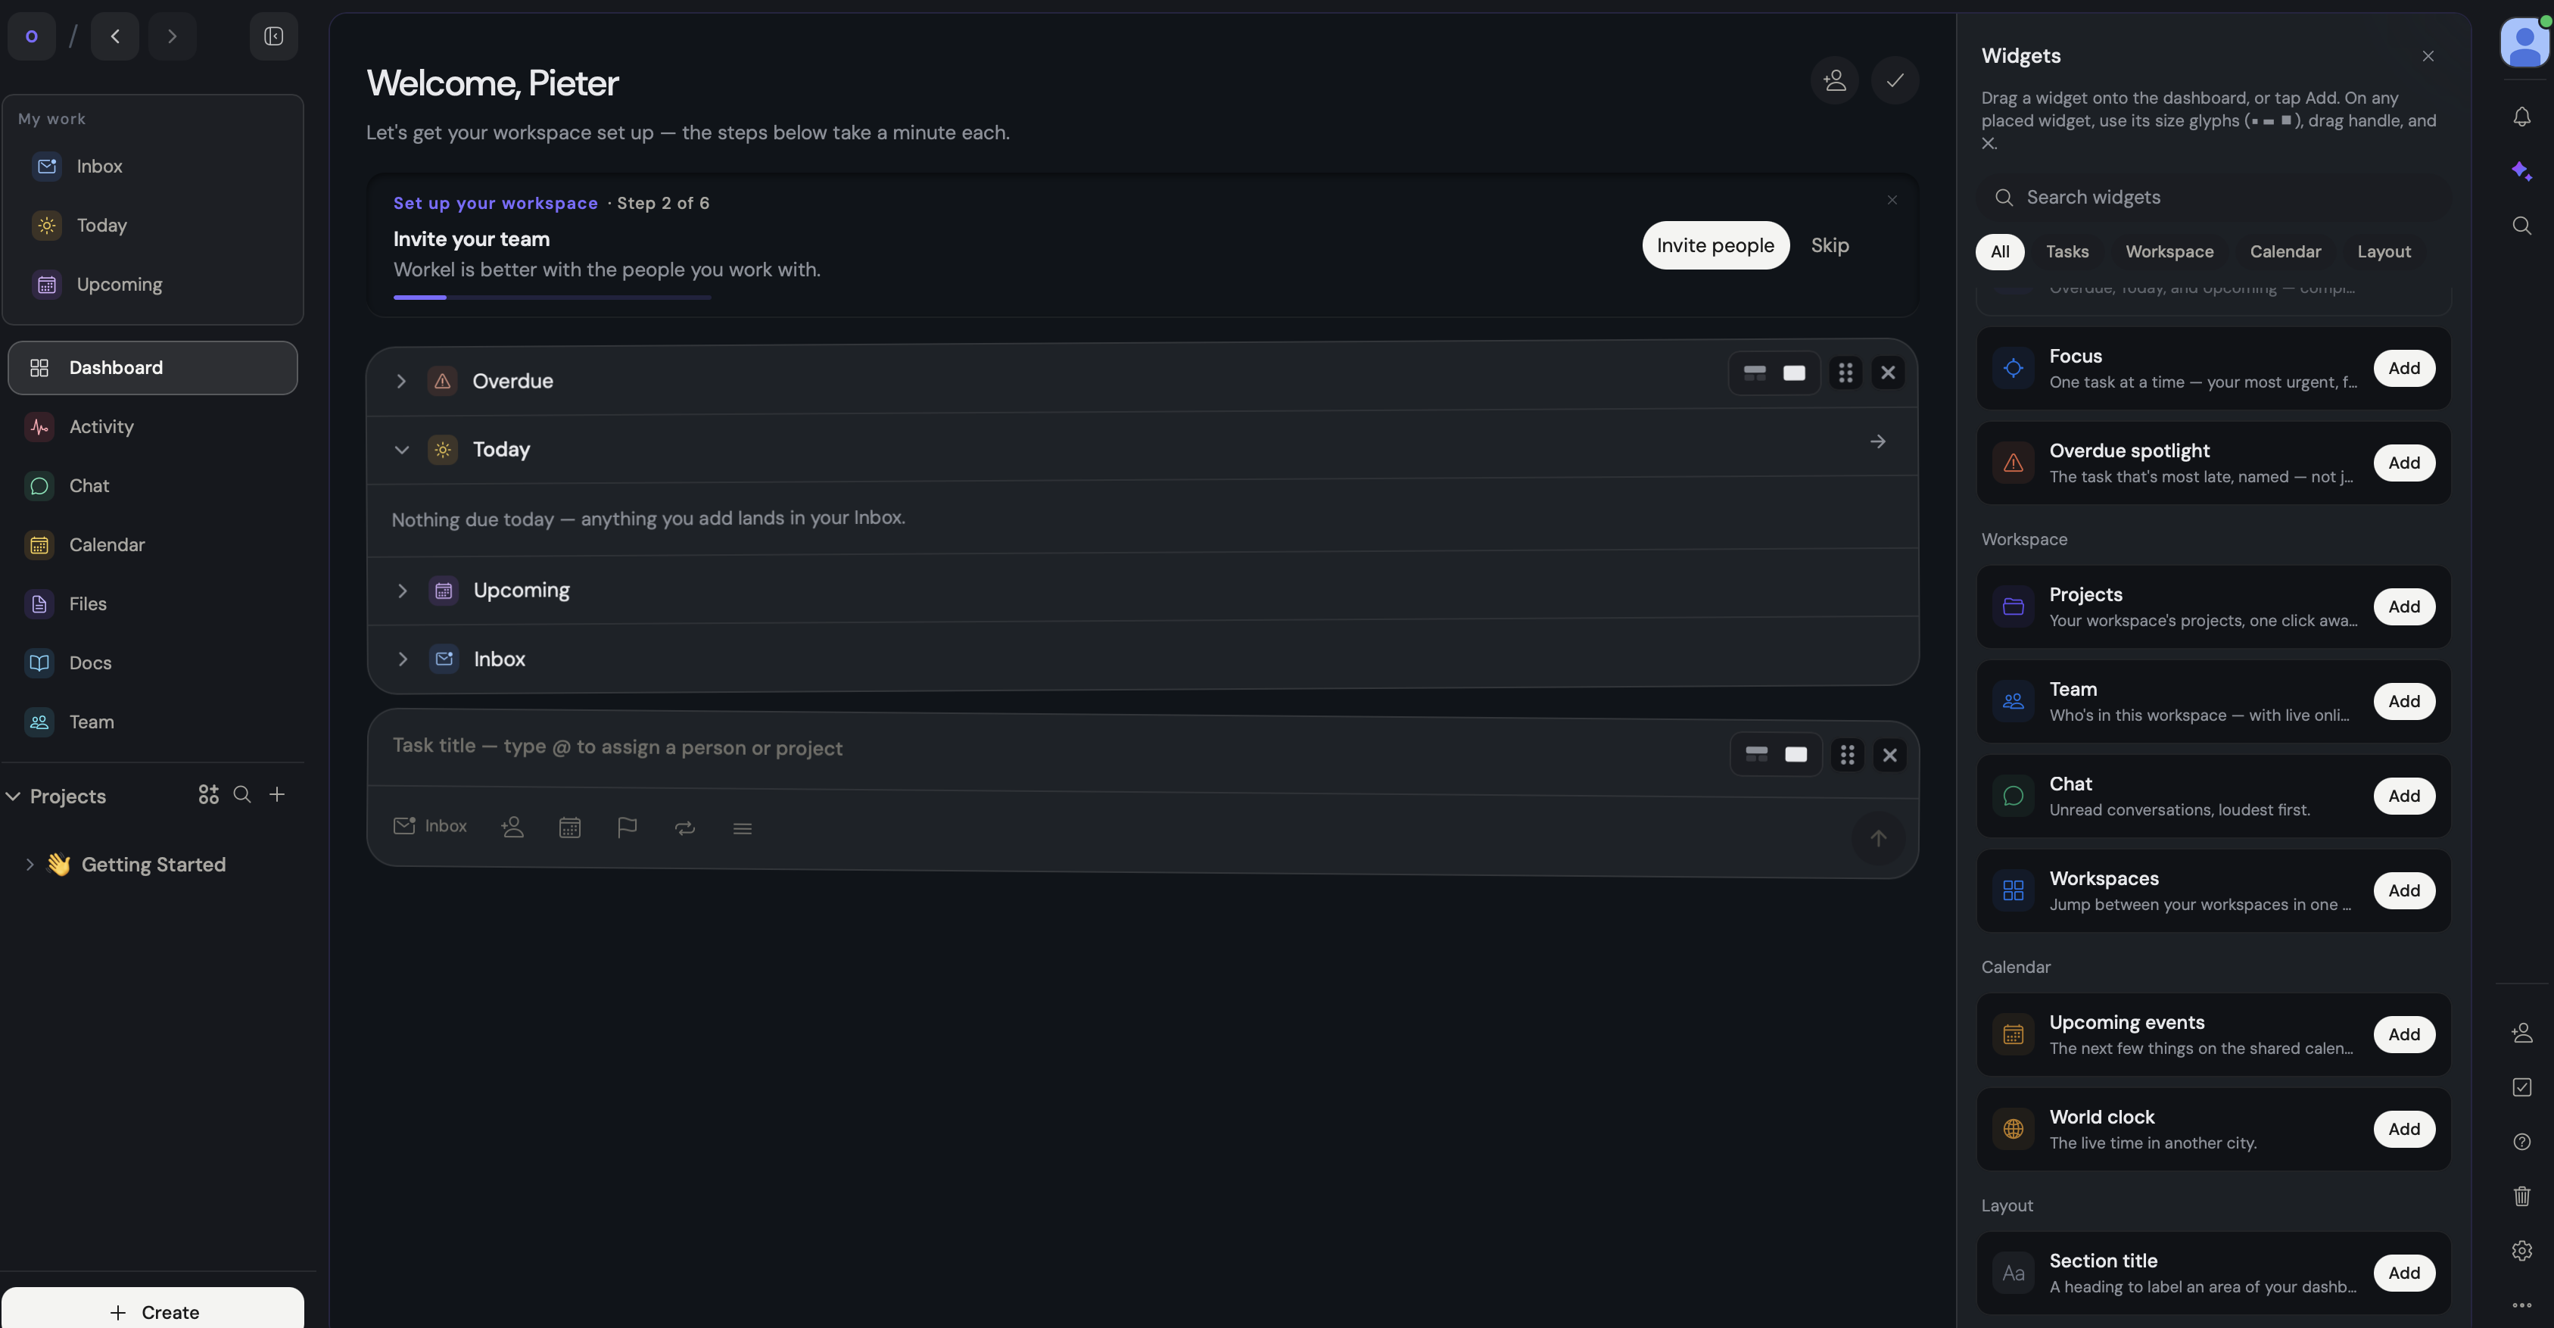
Task: Add the Focus widget
Action: [x=2403, y=368]
